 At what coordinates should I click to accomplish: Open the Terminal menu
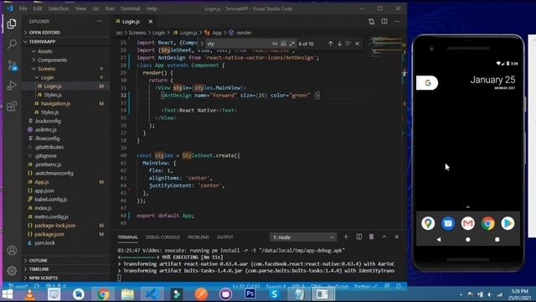tap(131, 8)
